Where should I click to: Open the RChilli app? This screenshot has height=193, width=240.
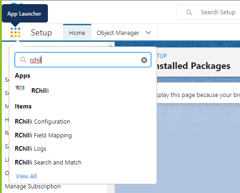pyautogui.click(x=40, y=91)
